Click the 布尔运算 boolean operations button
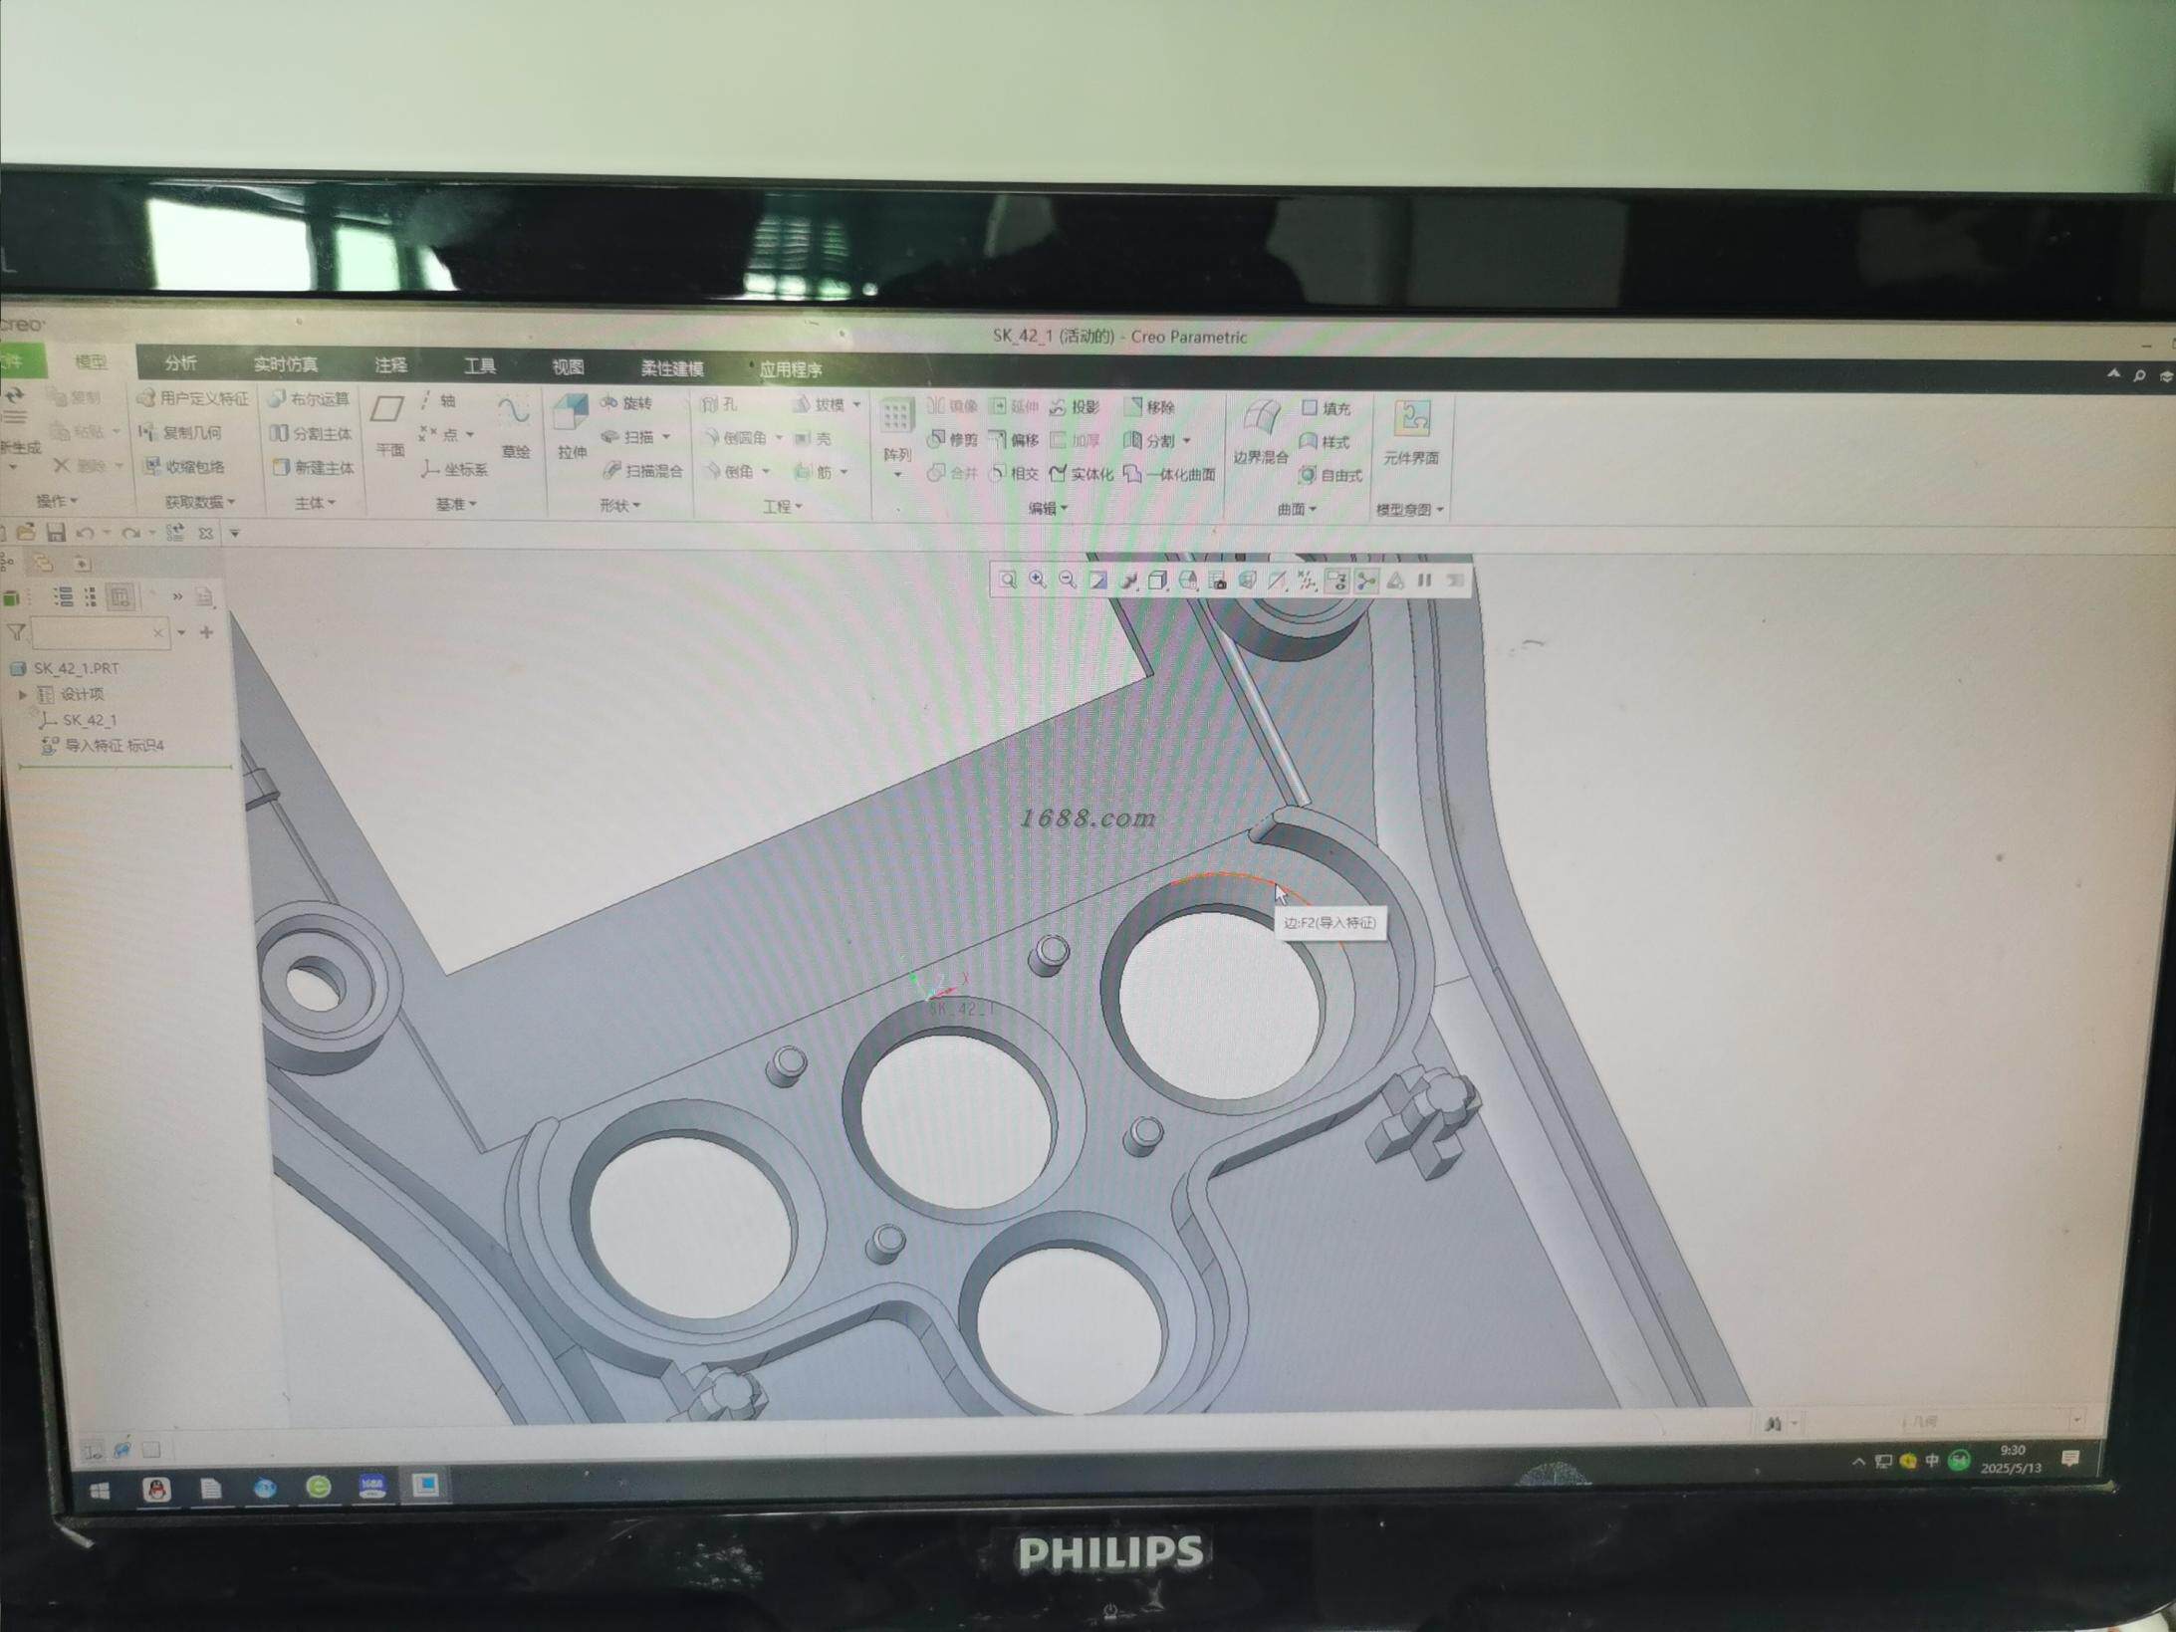The width and height of the screenshot is (2176, 1632). [310, 399]
